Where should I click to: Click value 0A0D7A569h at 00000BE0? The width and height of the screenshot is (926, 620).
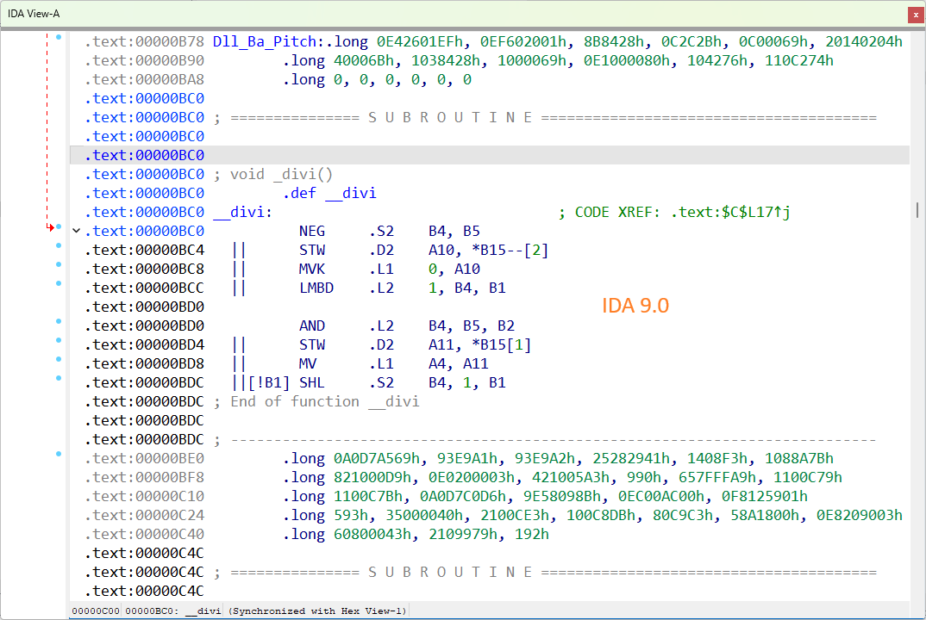point(377,458)
